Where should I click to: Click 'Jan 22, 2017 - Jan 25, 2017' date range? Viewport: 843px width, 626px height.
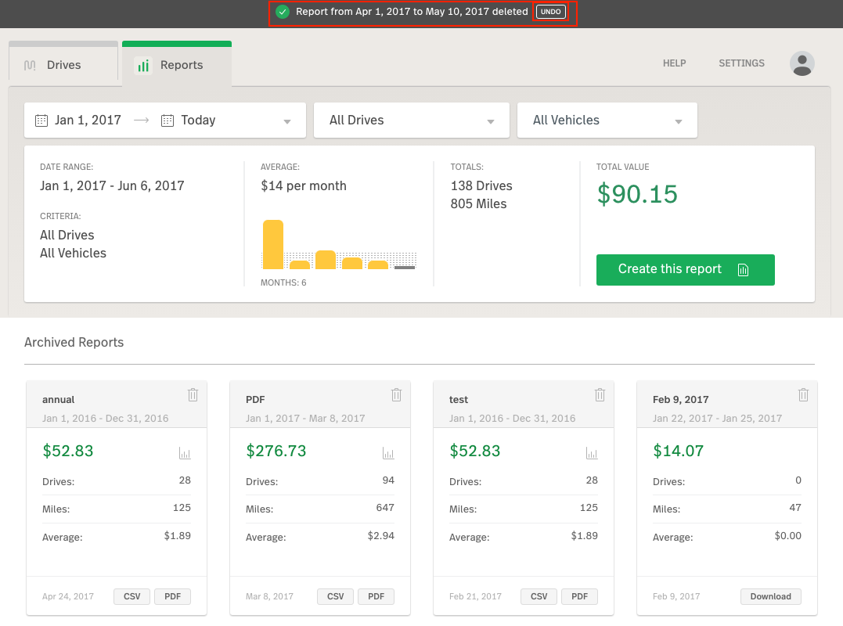717,419
